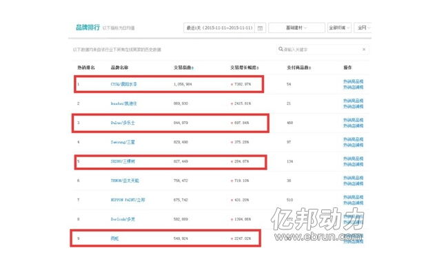
Task: Open brand link Dulux/多乐士
Action: point(123,123)
